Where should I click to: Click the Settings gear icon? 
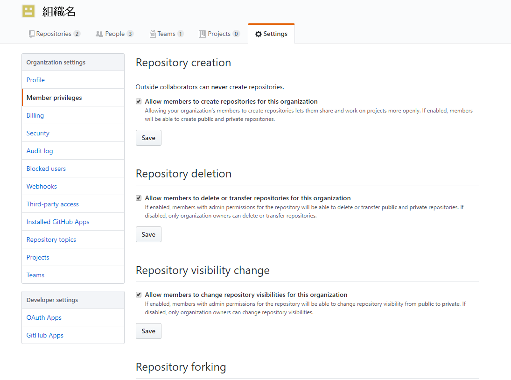pyautogui.click(x=259, y=34)
